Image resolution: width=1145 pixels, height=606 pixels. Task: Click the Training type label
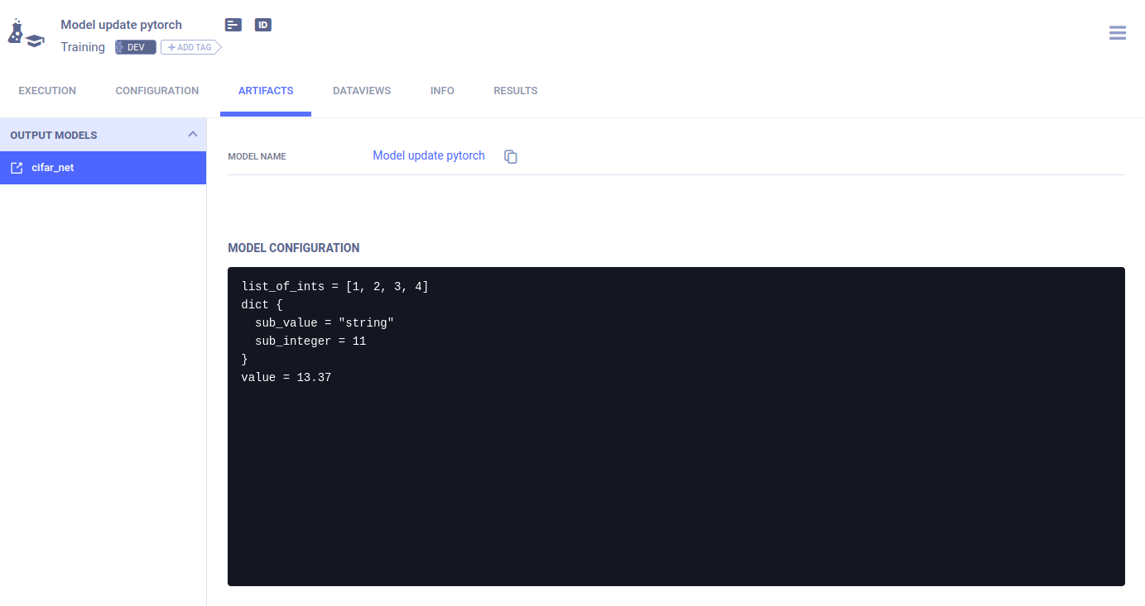pos(83,47)
